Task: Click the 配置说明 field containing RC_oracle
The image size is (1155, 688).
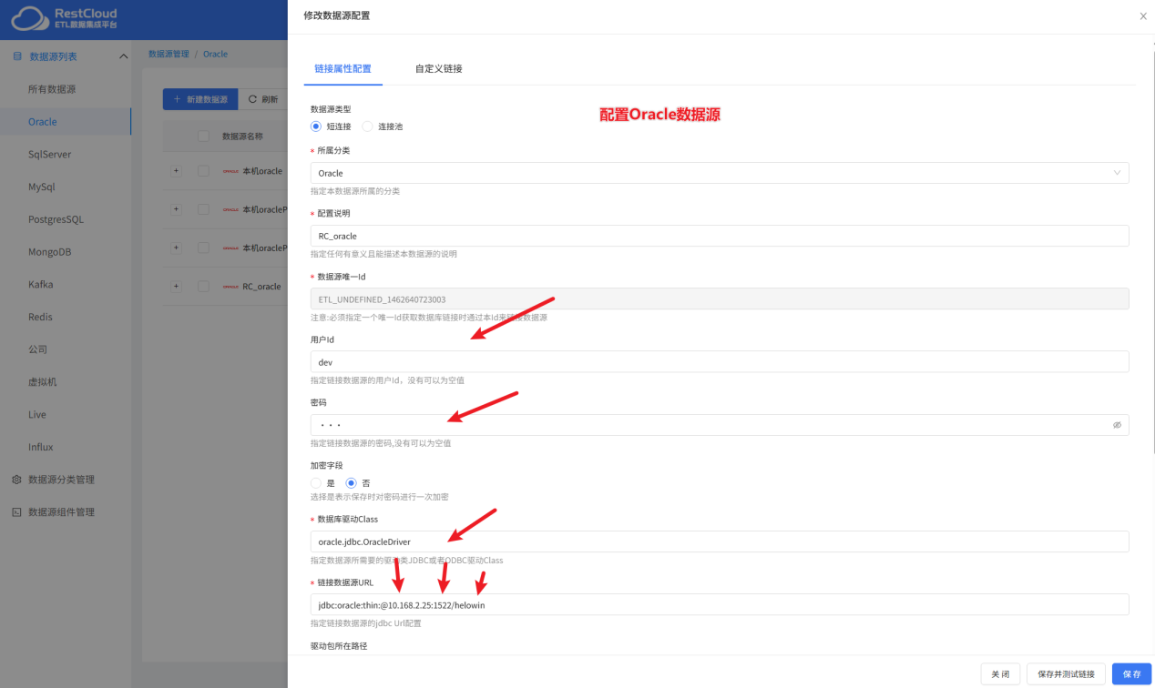Action: pos(720,236)
